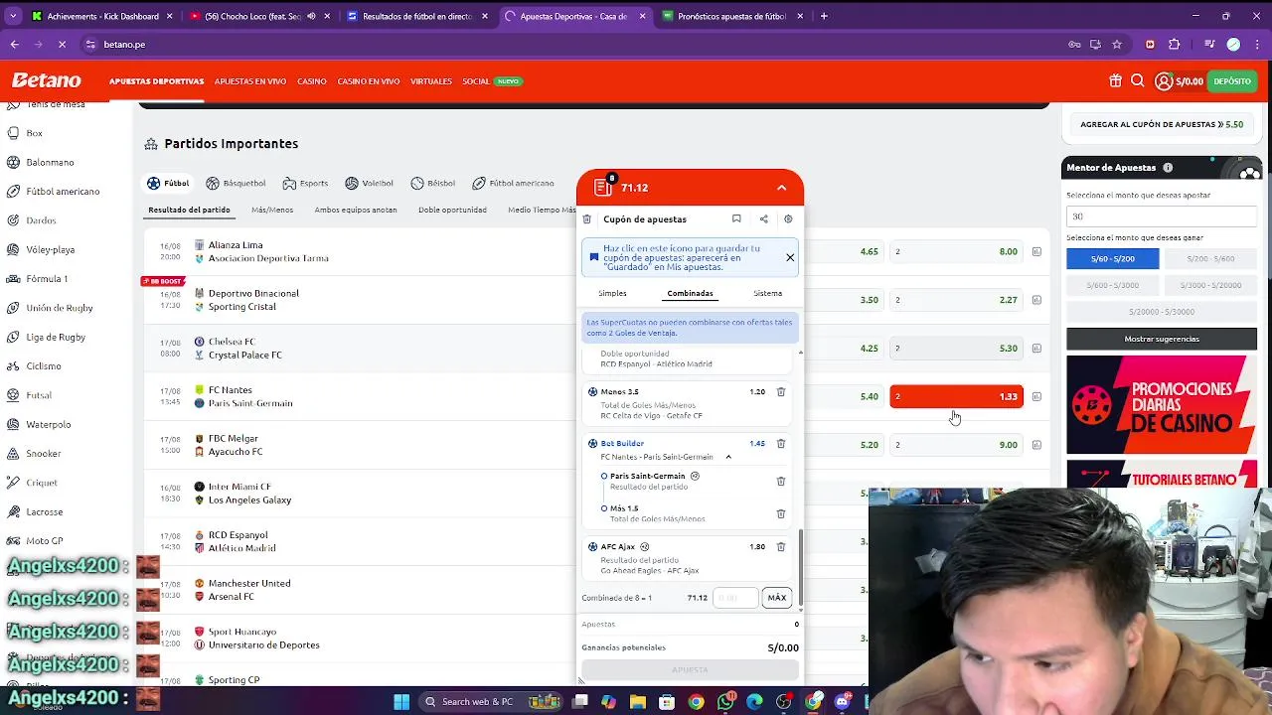Deselect the 1.33 odds for Paris Saint-Germain
This screenshot has height=715, width=1272.
click(956, 397)
